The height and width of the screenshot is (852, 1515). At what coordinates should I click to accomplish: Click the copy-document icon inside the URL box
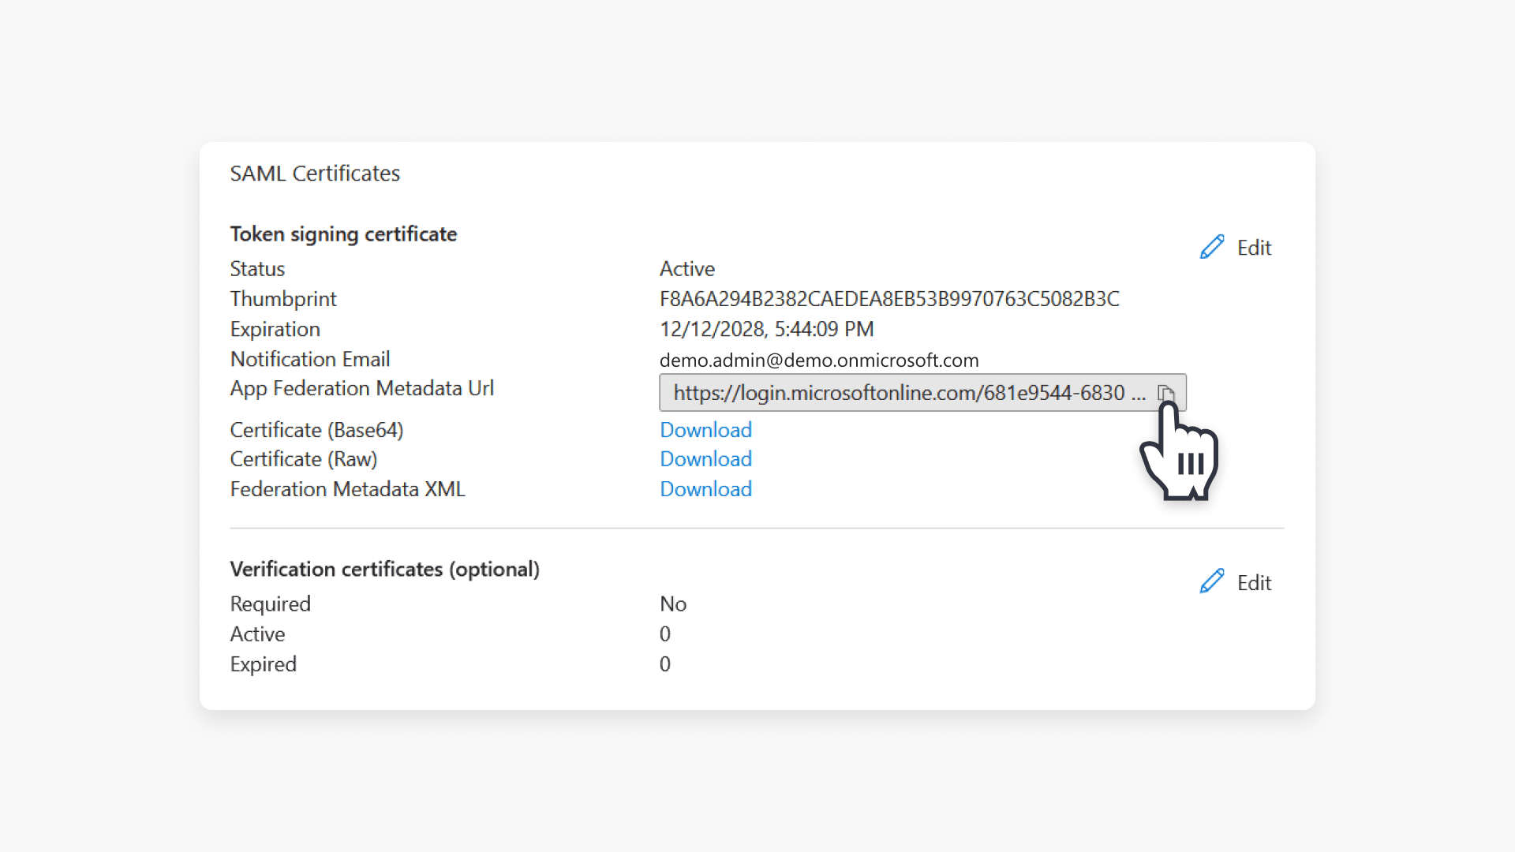click(x=1167, y=392)
